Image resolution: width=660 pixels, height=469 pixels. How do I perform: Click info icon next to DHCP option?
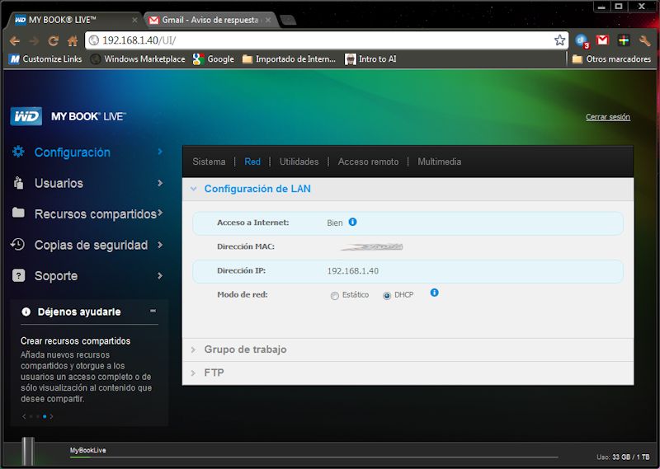click(435, 293)
